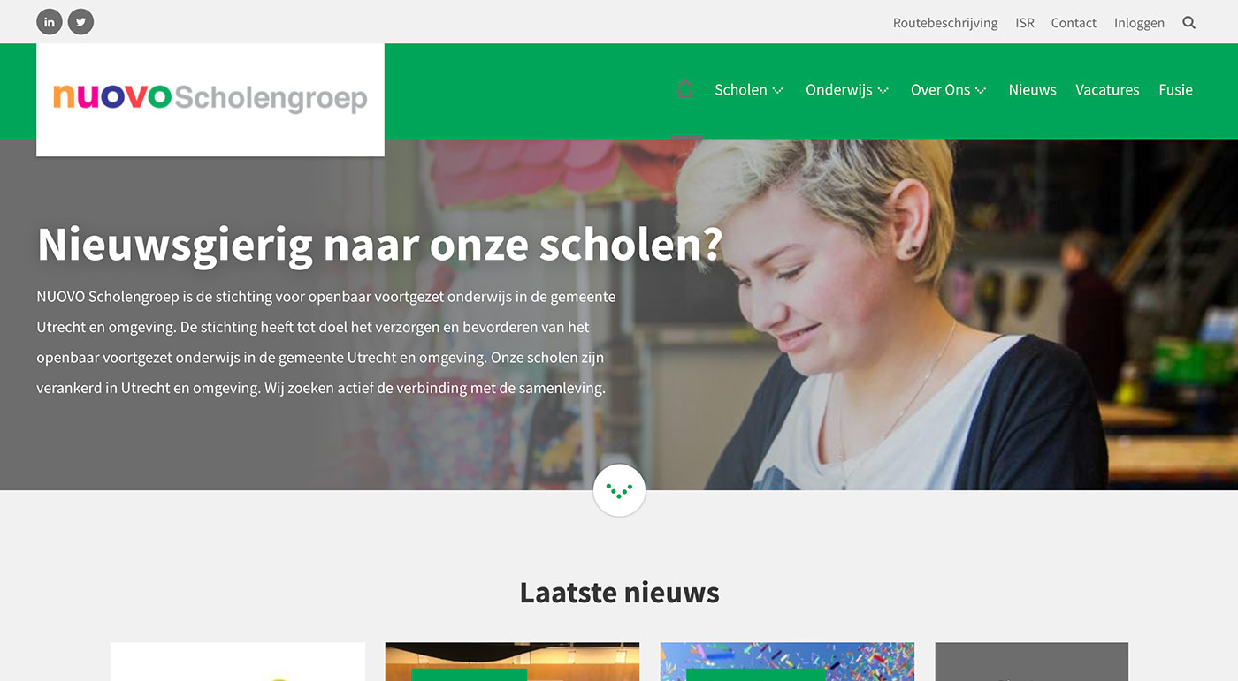The height and width of the screenshot is (681, 1238).
Task: Open the second news thumbnail card
Action: point(512,662)
